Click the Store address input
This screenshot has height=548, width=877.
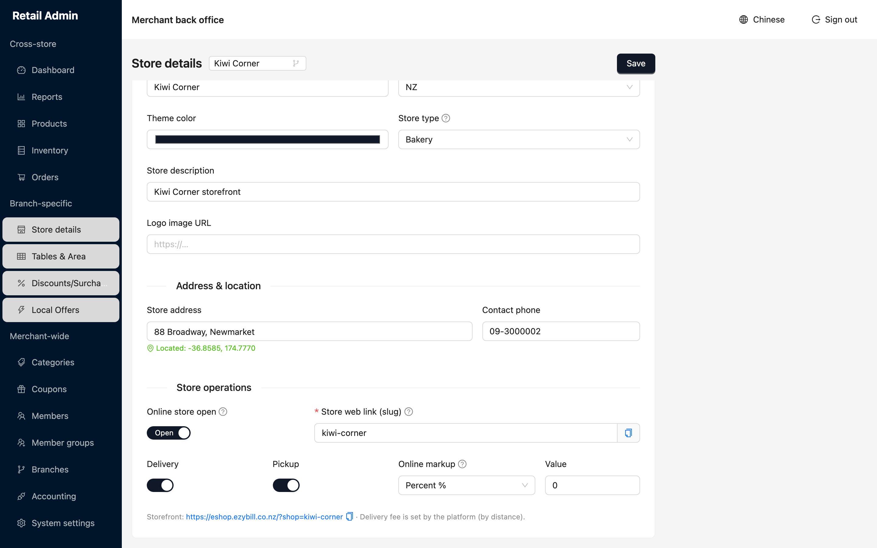pos(309,331)
